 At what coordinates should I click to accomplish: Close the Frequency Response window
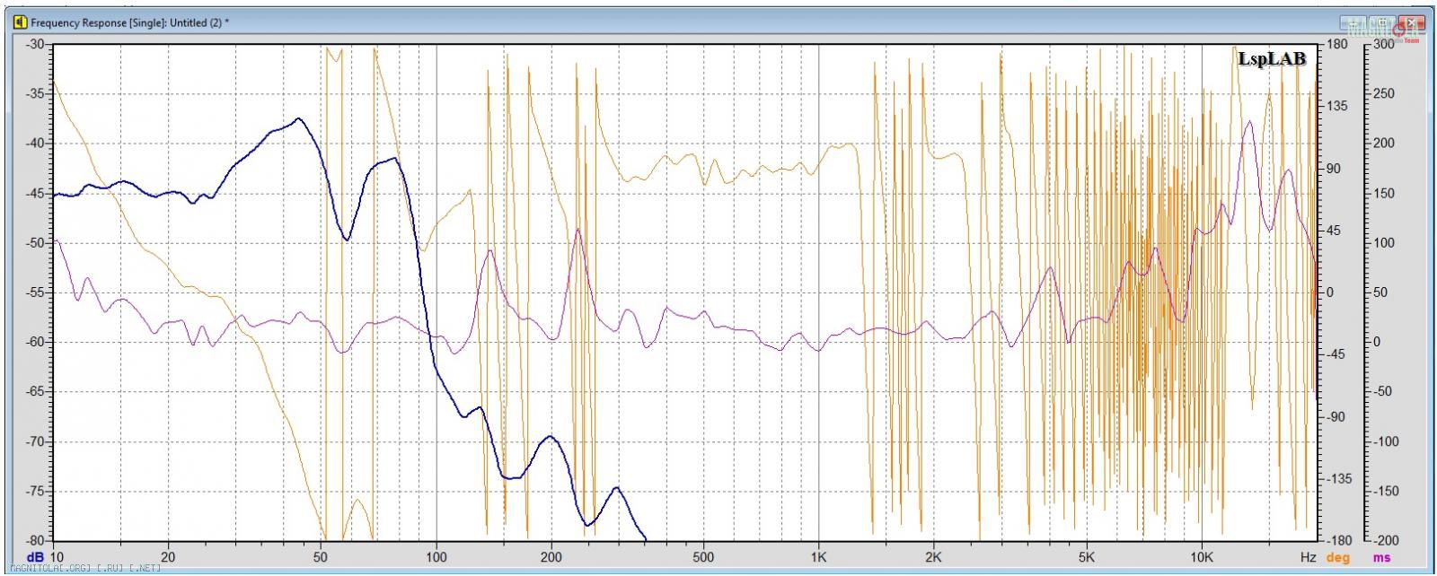[1414, 22]
